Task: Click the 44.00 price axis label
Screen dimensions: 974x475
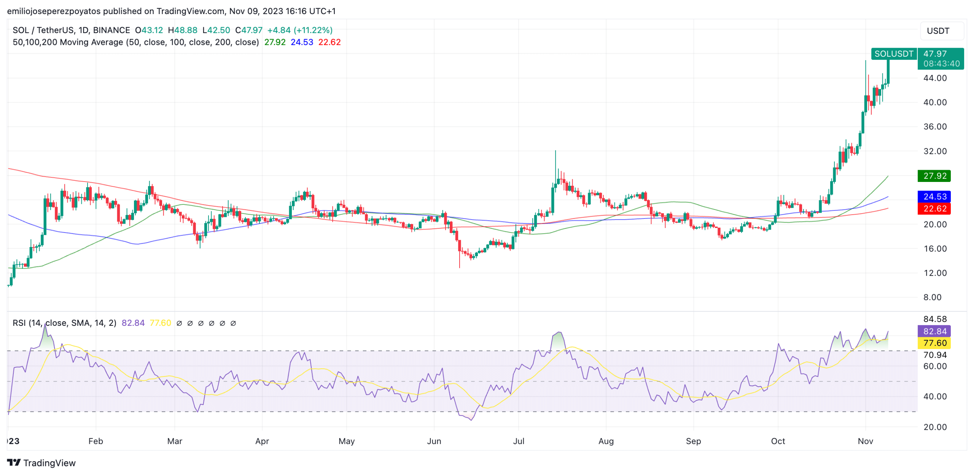Action: [x=935, y=78]
